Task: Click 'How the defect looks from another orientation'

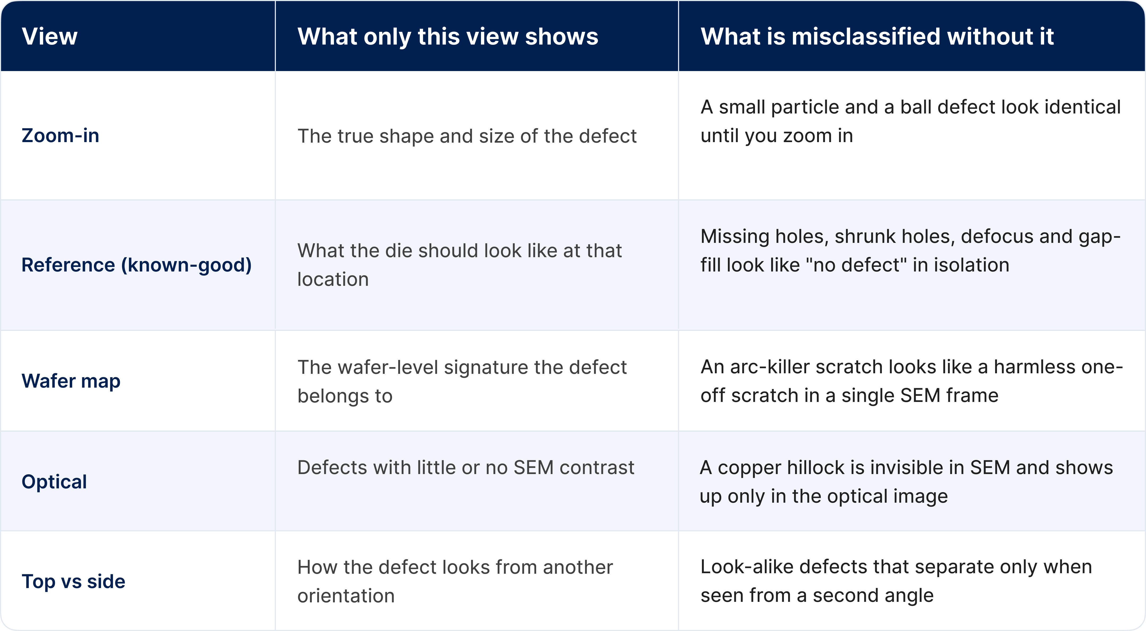Action: click(455, 581)
